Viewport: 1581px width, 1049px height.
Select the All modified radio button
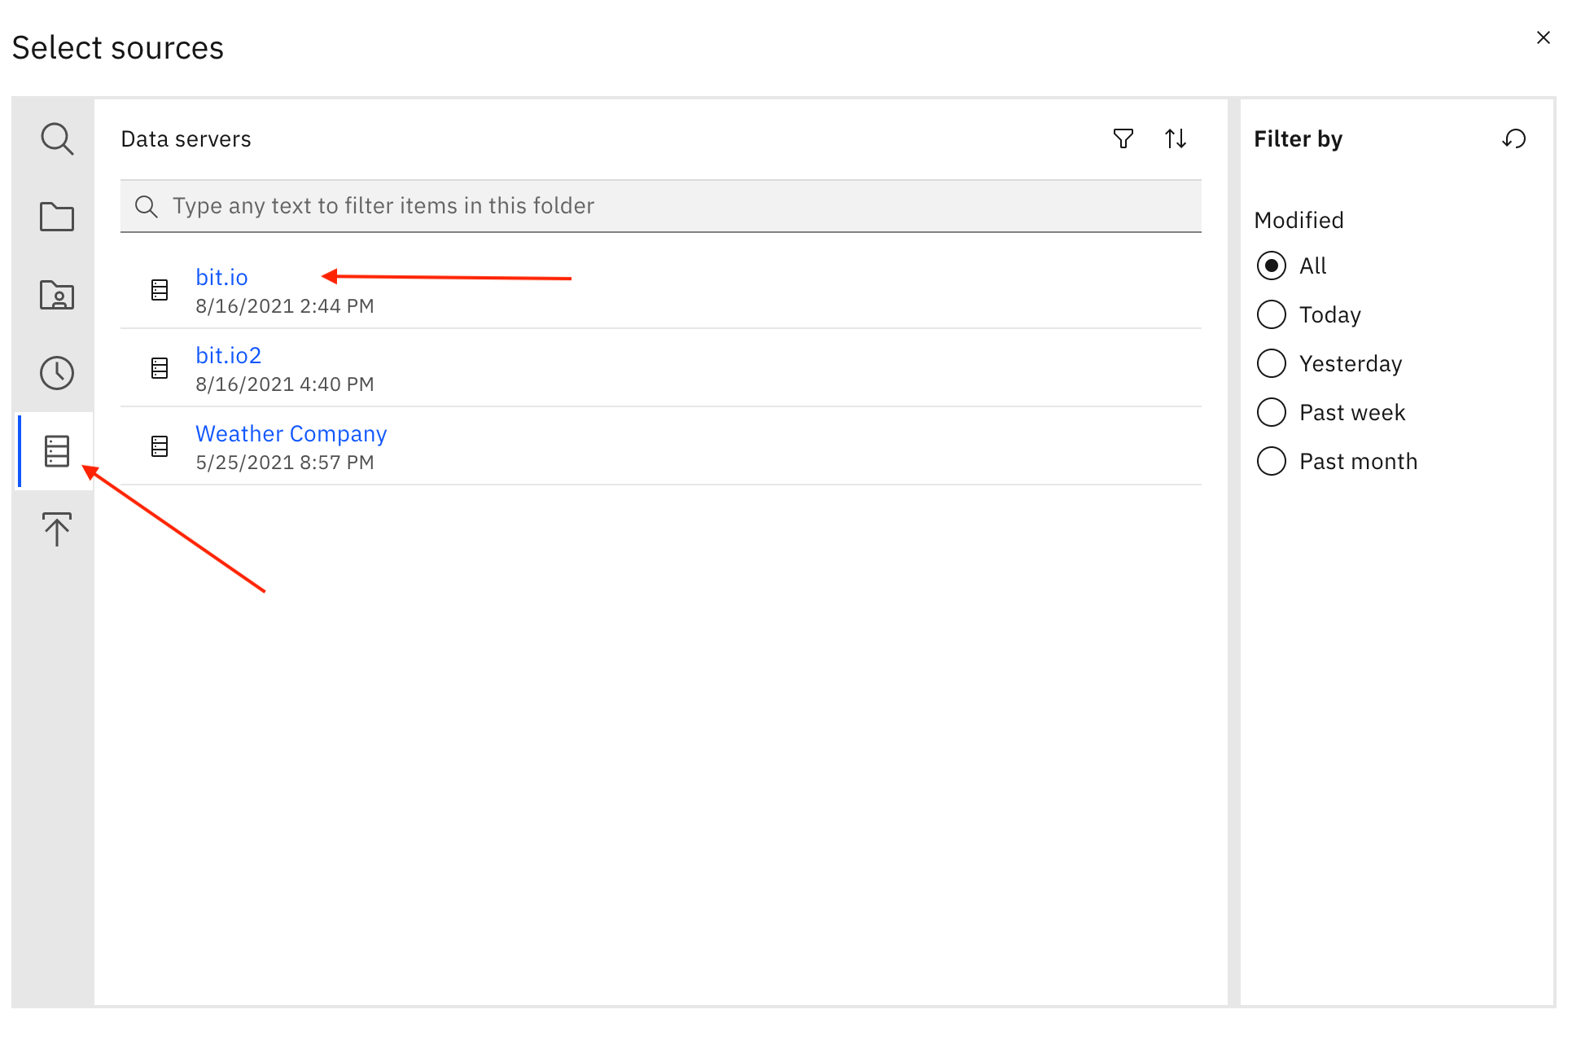(1272, 266)
